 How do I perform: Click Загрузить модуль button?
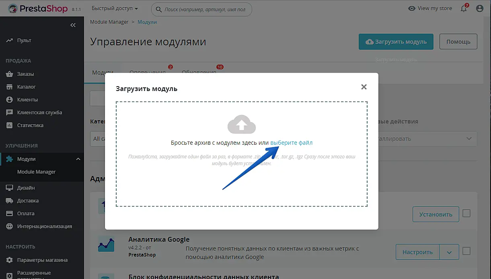tap(396, 42)
